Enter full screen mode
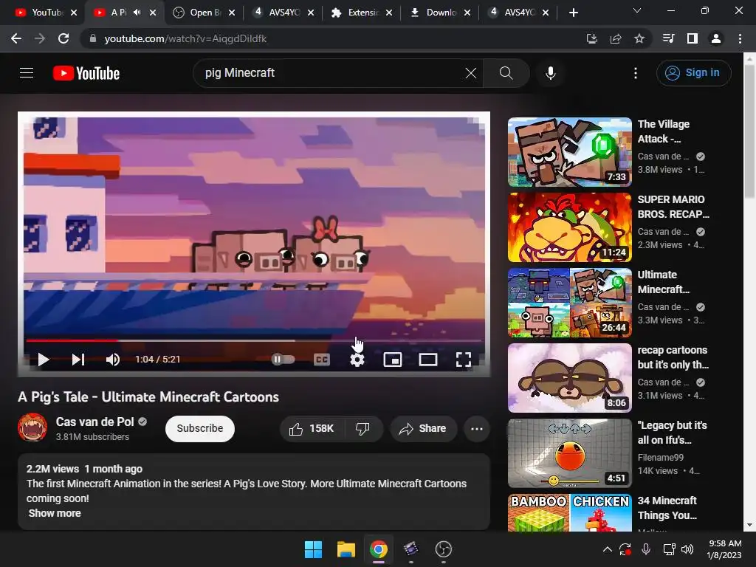The image size is (756, 567). click(464, 360)
